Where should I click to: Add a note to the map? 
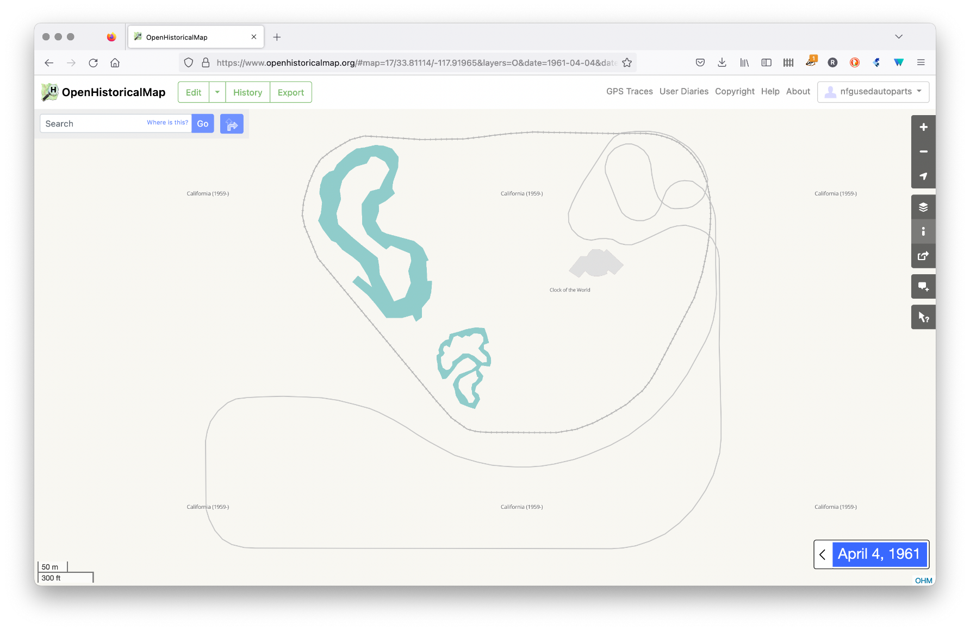[x=923, y=286]
